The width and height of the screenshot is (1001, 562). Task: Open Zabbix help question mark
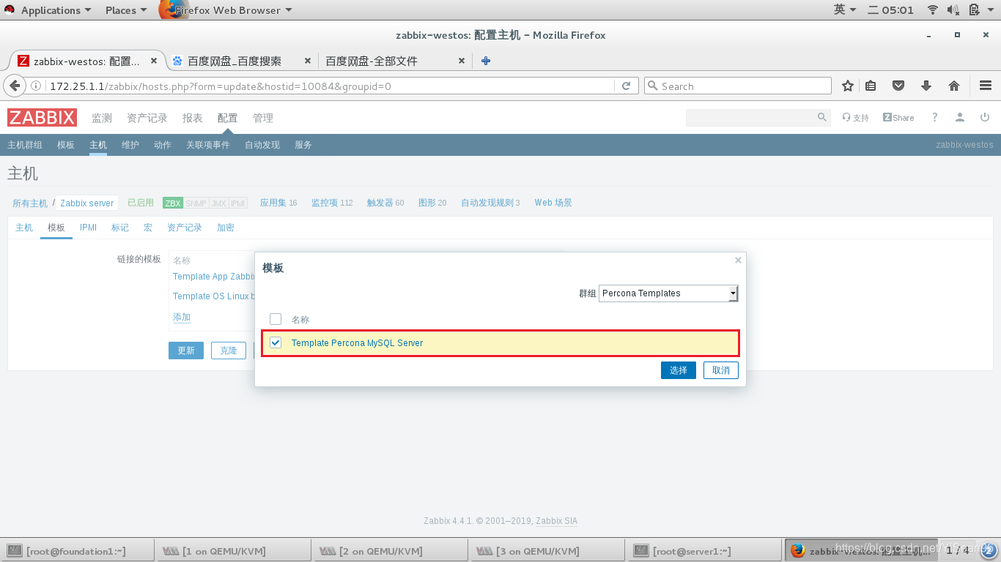[x=934, y=117]
